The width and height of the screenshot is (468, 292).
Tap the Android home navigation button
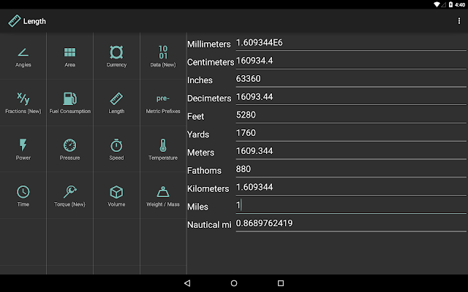point(234,283)
